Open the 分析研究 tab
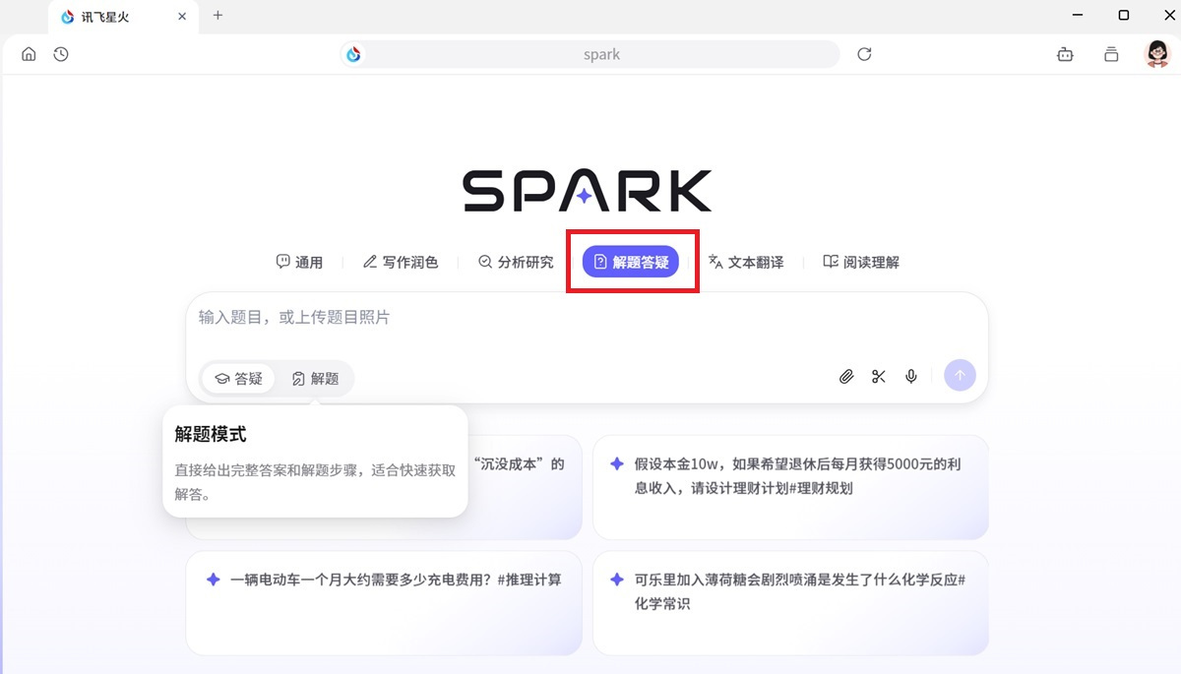The height and width of the screenshot is (674, 1181). (516, 262)
